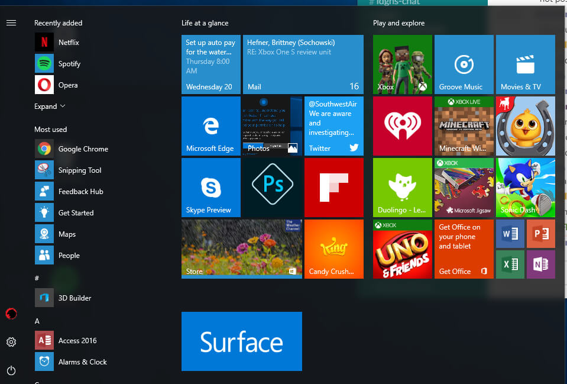Open Spotify from Recently added
The height and width of the screenshot is (384, 567).
click(57, 64)
